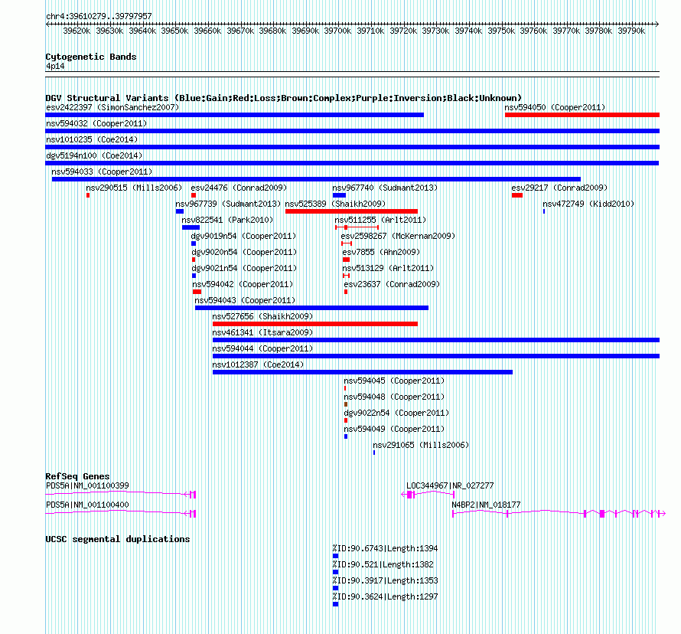
Task: Select esv23637 (Conrad2009) label
Action: 392,284
